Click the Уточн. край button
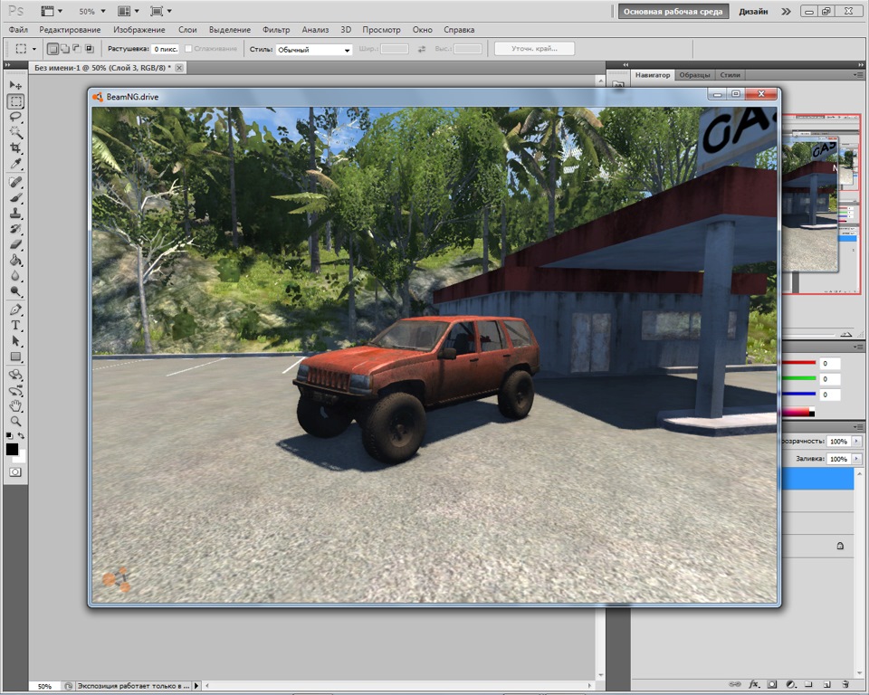 pyautogui.click(x=534, y=49)
